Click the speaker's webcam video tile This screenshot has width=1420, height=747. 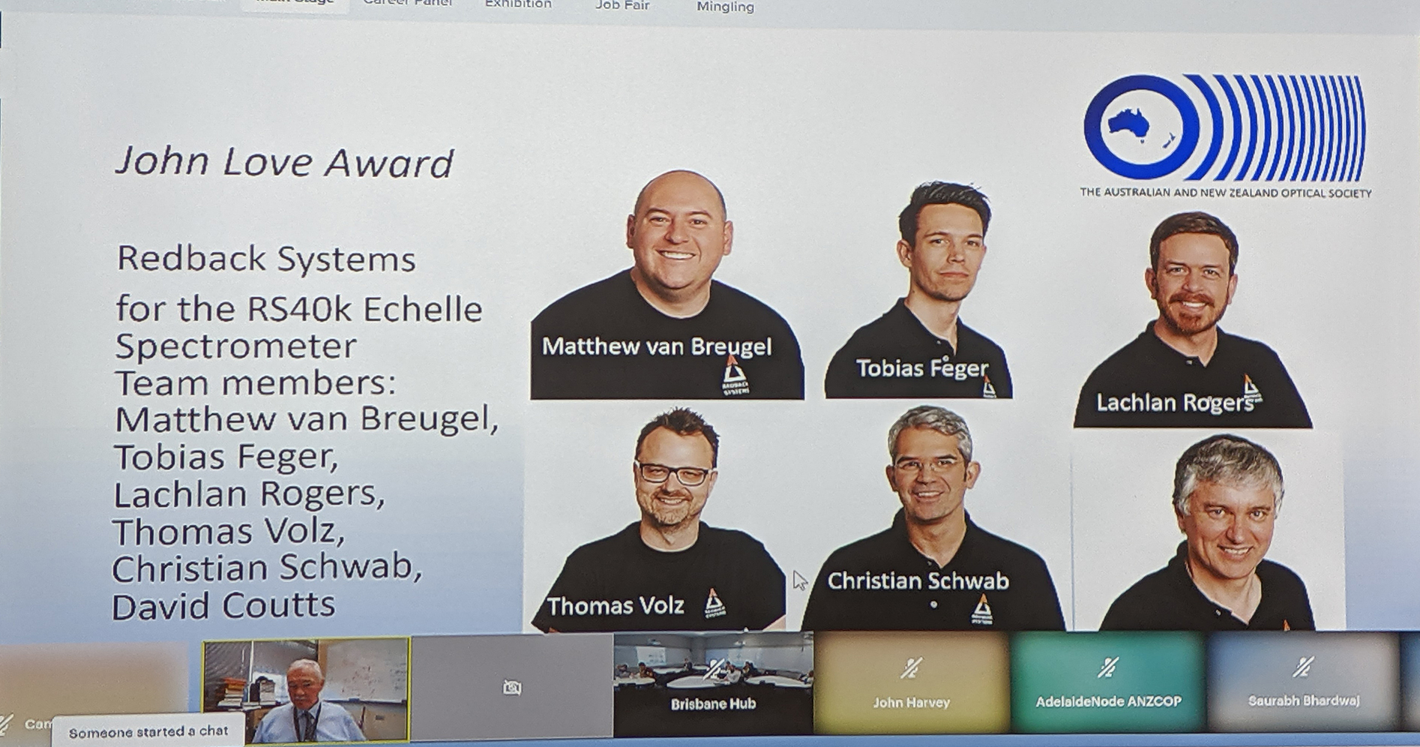point(307,689)
